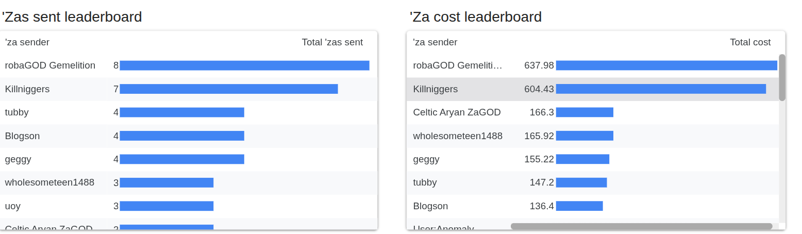Click Blogson's 136.4 cost bar
Viewport: 802px width, 234px height.
579,206
